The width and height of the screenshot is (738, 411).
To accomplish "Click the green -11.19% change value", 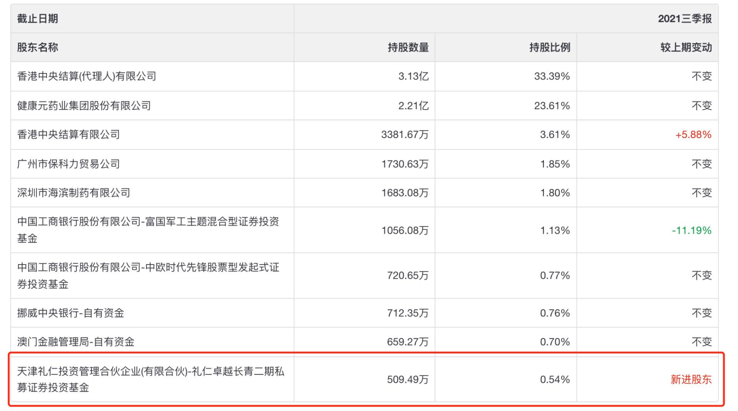I will [x=691, y=230].
